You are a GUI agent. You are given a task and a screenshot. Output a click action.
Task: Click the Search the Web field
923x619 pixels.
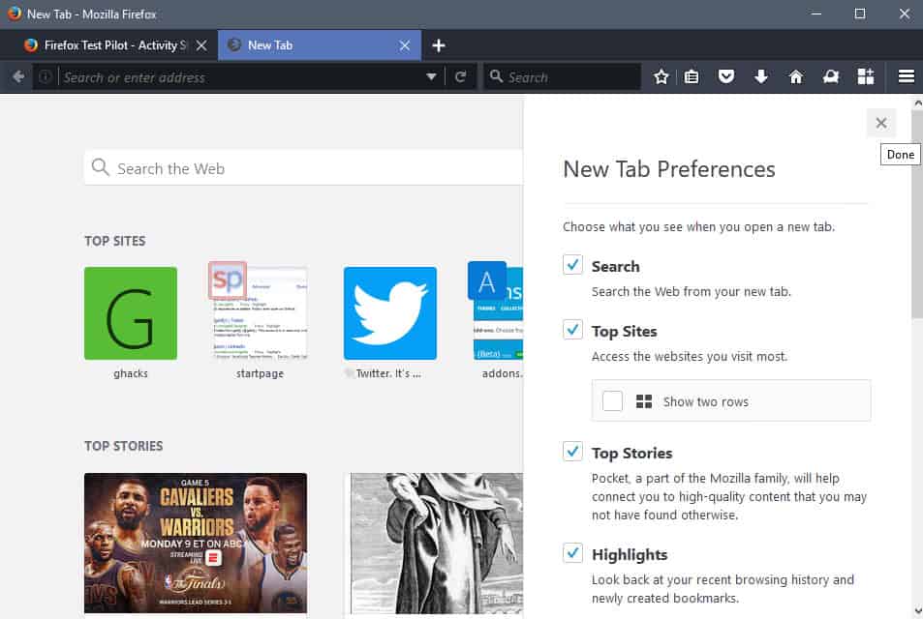pyautogui.click(x=303, y=168)
